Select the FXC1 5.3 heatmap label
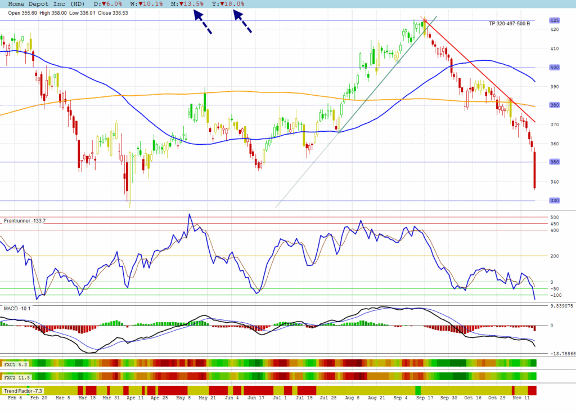Viewport: 576px width, 414px height. (15, 364)
